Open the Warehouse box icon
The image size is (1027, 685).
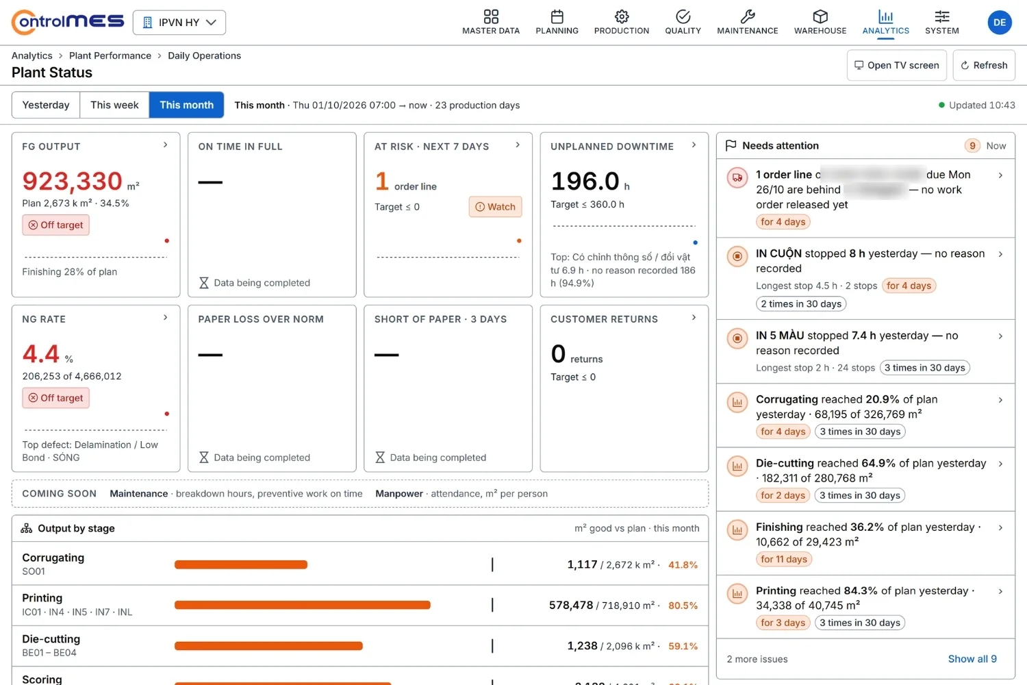820,16
